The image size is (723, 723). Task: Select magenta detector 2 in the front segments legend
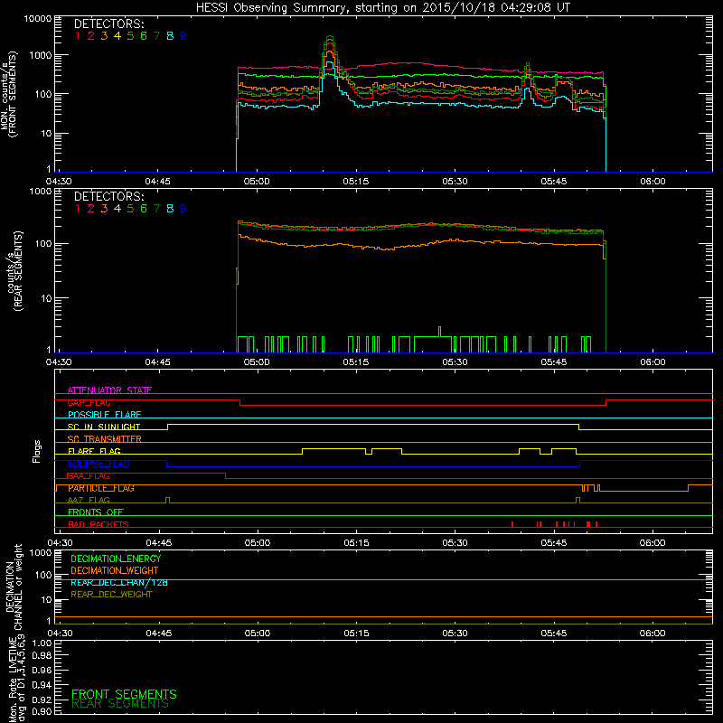(91, 36)
